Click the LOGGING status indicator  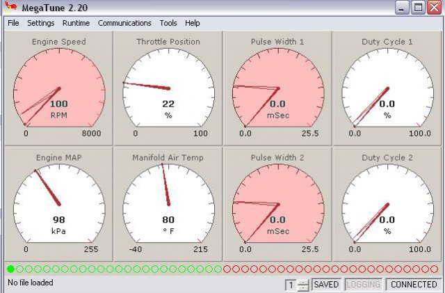pos(363,285)
